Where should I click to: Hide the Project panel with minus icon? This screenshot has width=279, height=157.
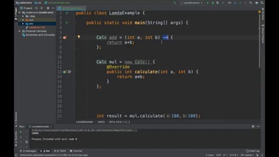coord(53,8)
